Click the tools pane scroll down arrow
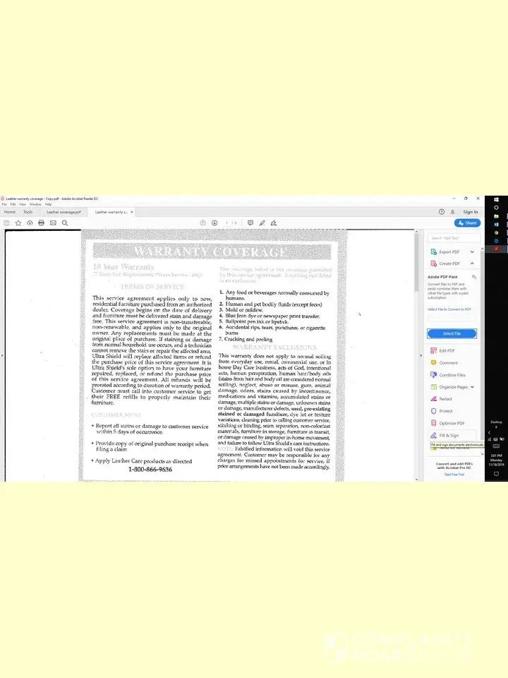This screenshot has height=678, width=508. point(482,454)
